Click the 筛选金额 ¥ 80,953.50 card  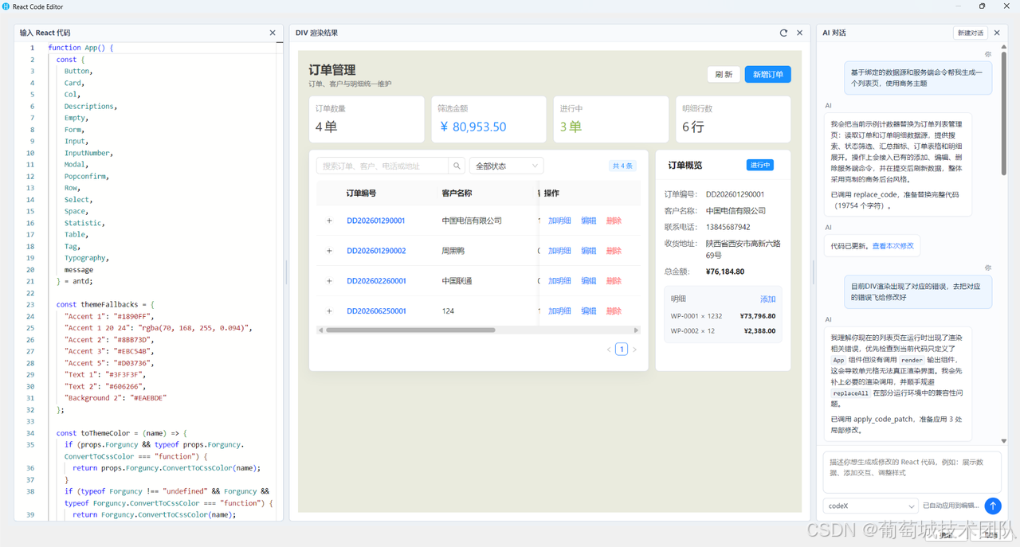488,119
